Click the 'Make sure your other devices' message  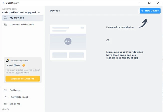pyautogui.click(x=125, y=55)
